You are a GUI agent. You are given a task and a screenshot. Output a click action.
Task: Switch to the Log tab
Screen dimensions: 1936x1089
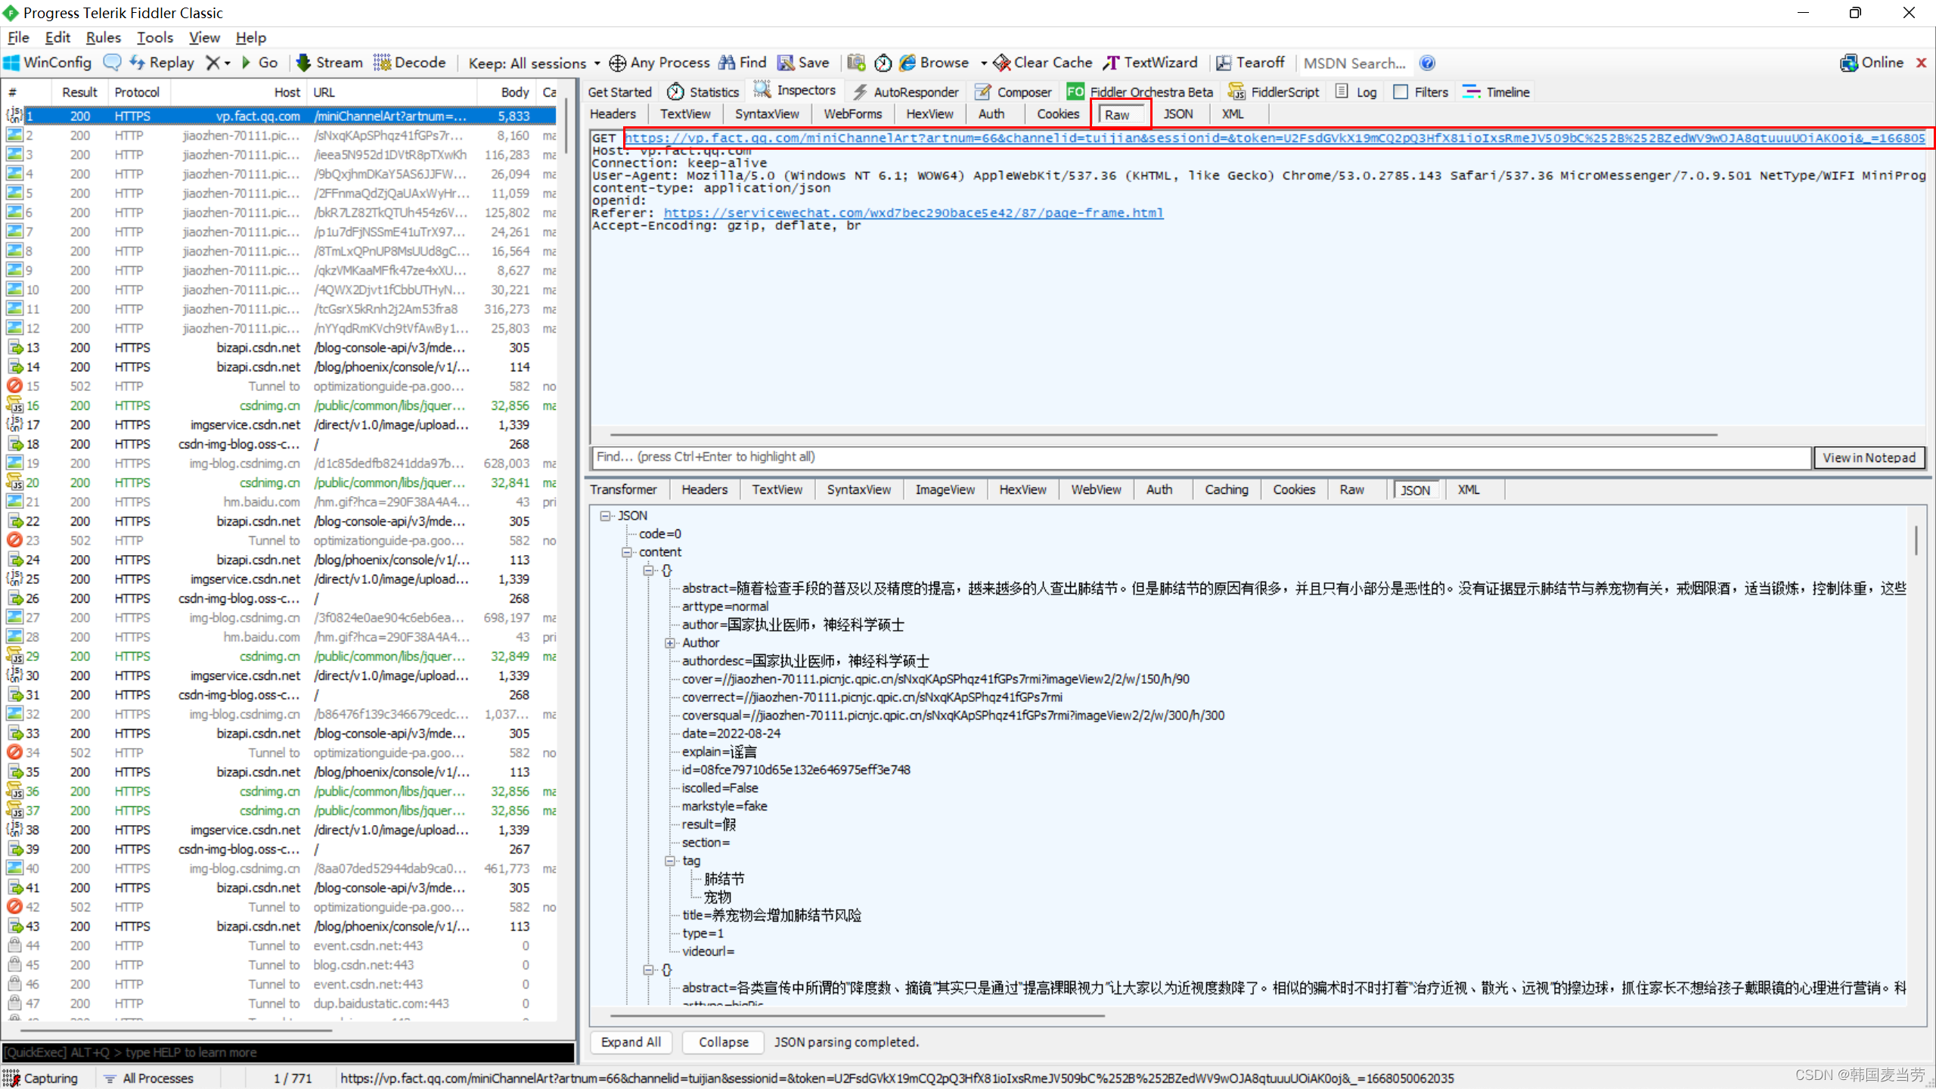coord(1356,92)
